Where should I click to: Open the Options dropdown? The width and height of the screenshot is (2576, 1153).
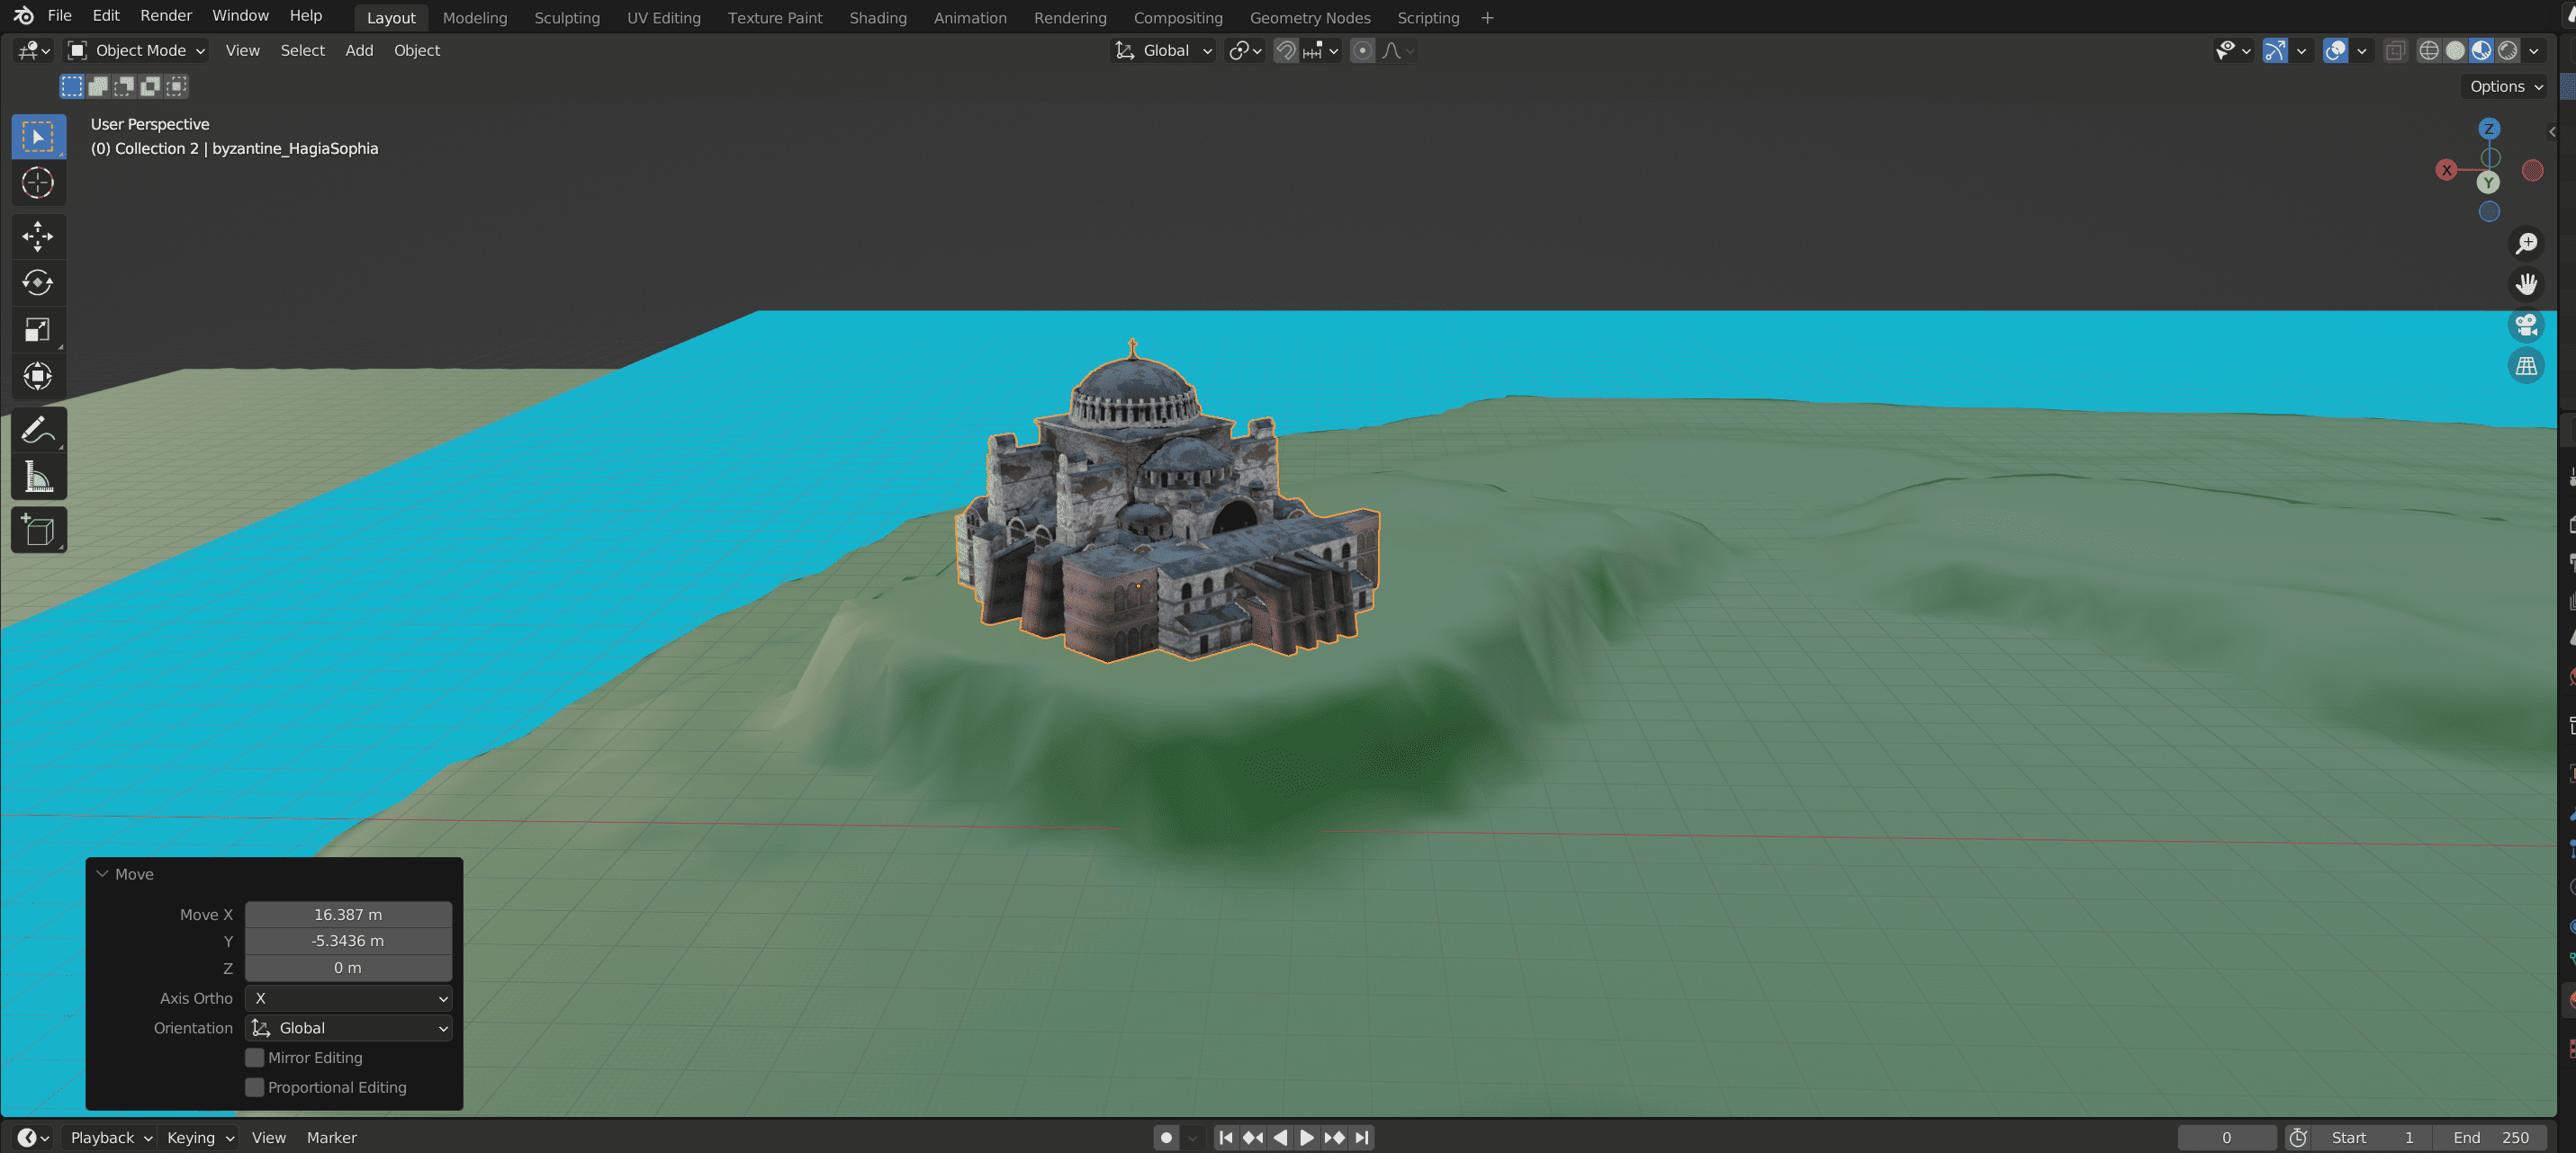[2504, 87]
